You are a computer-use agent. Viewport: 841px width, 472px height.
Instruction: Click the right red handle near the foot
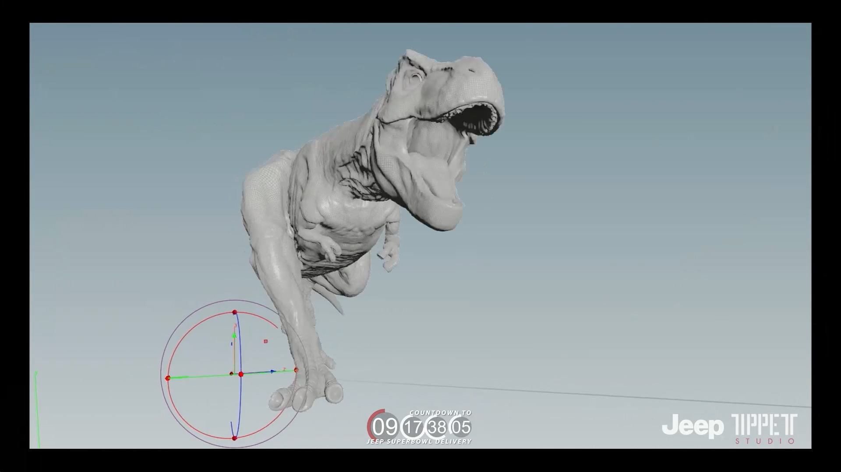pyautogui.click(x=297, y=370)
